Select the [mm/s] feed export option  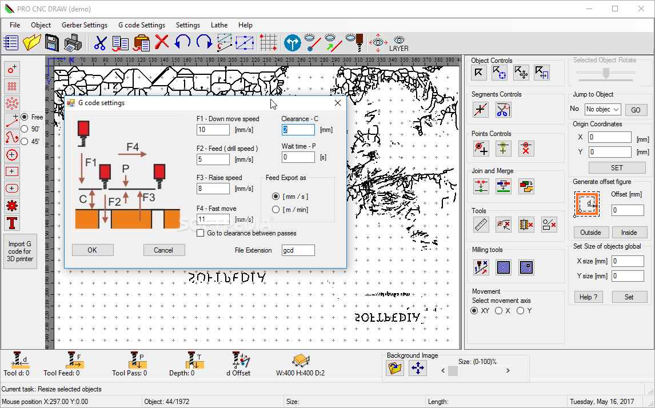pyautogui.click(x=275, y=196)
